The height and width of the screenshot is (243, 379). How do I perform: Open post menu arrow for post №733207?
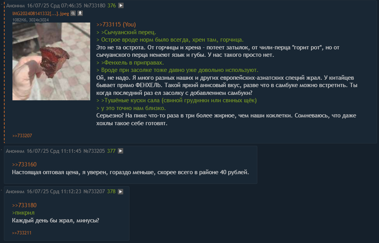tap(121, 192)
